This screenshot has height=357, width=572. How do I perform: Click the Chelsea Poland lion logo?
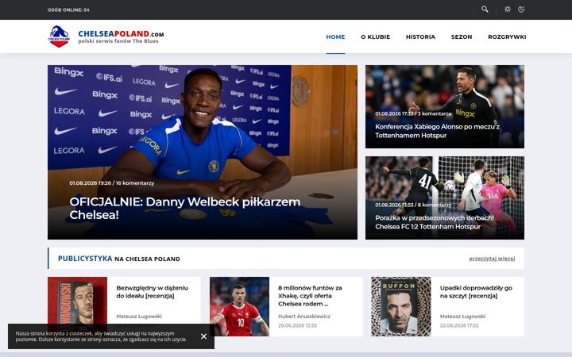(x=59, y=36)
